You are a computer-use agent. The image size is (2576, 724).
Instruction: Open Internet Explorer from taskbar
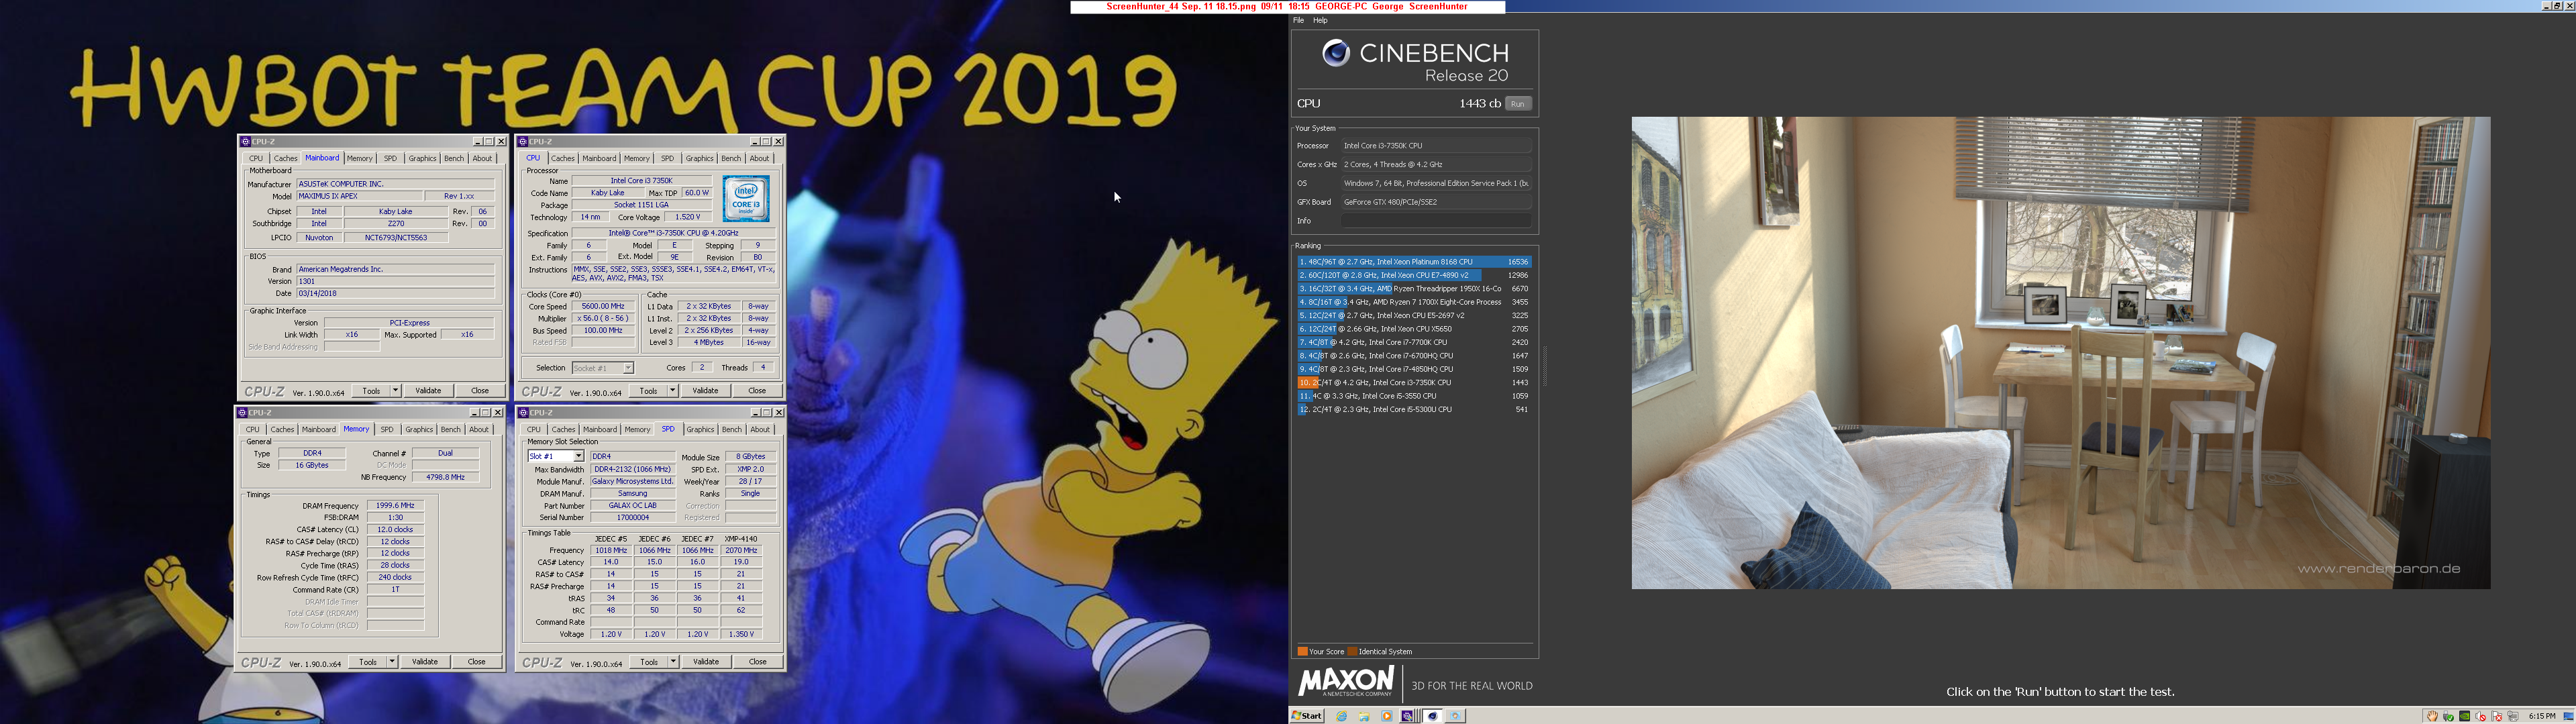coord(1342,716)
